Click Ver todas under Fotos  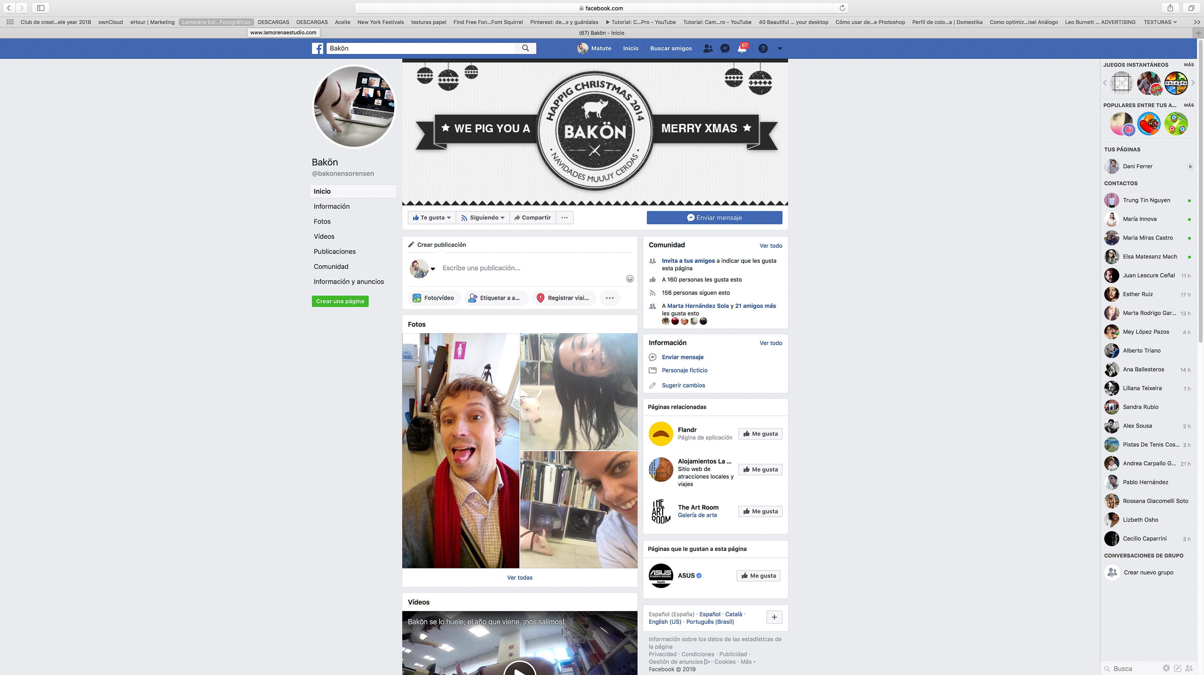pos(520,578)
